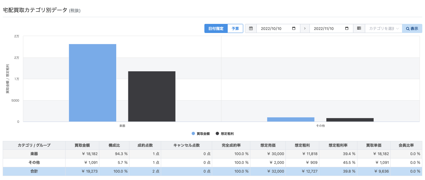Click the キャンセル点数 column header
The width and height of the screenshot is (425, 180).
coord(186,145)
